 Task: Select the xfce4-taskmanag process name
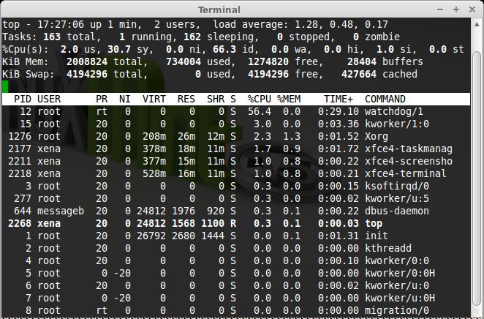tap(409, 149)
